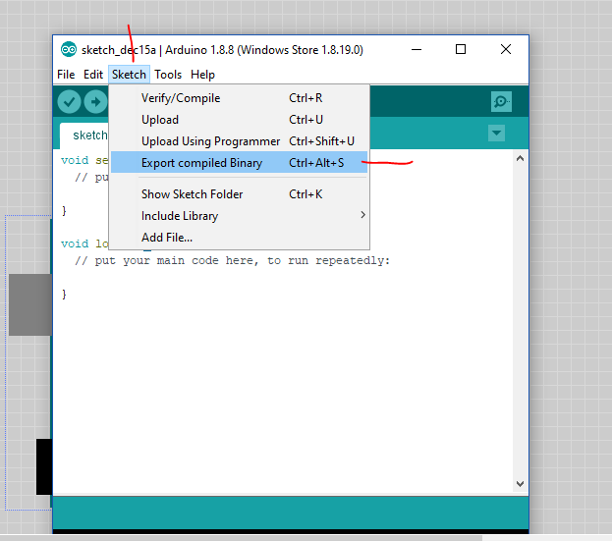Choose Export compiled Binary
The image size is (612, 541).
click(x=239, y=163)
